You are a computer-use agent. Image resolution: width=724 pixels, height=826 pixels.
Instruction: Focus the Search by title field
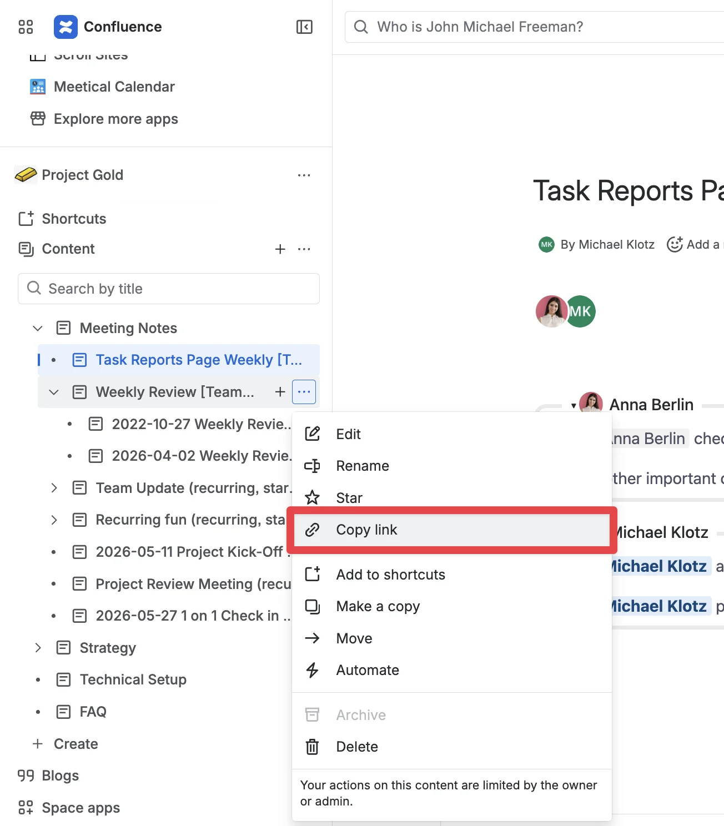pyautogui.click(x=169, y=289)
